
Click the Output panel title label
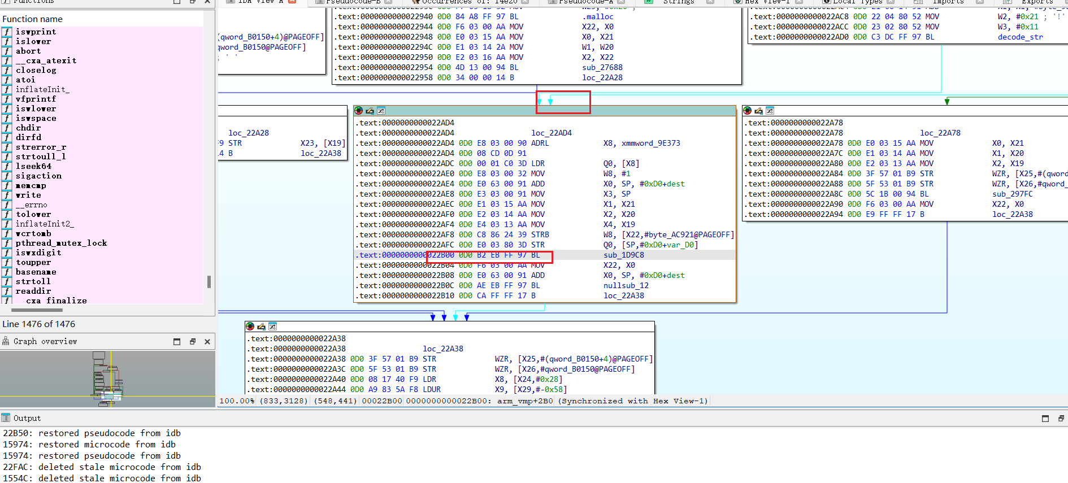(x=27, y=418)
